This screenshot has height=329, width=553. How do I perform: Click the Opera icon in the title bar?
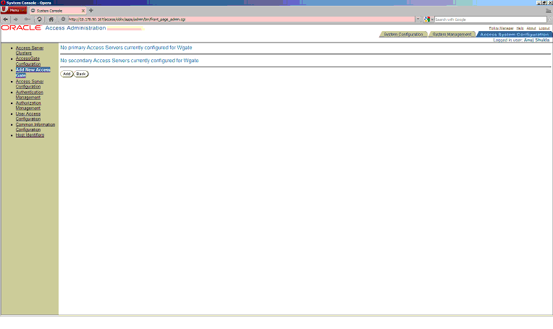point(3,2)
